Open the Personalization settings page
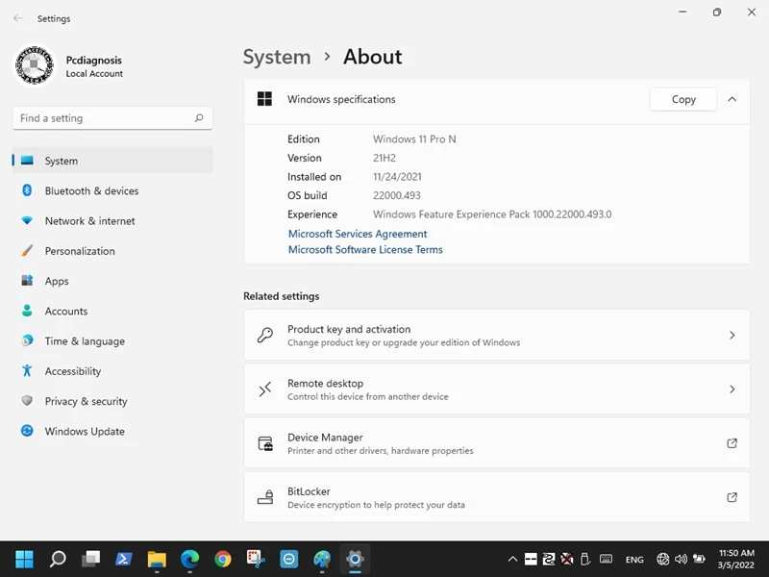Screen dimensions: 769x577 tap(80, 251)
